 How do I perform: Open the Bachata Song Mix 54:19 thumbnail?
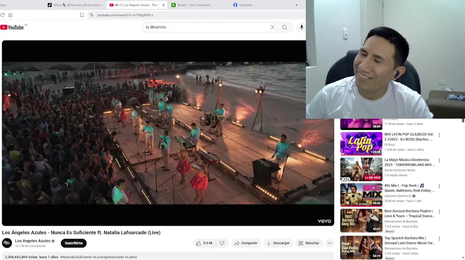[x=361, y=247]
